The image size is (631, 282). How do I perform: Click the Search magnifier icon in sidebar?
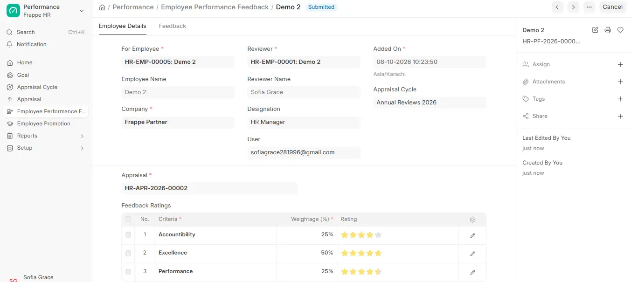pyautogui.click(x=9, y=32)
